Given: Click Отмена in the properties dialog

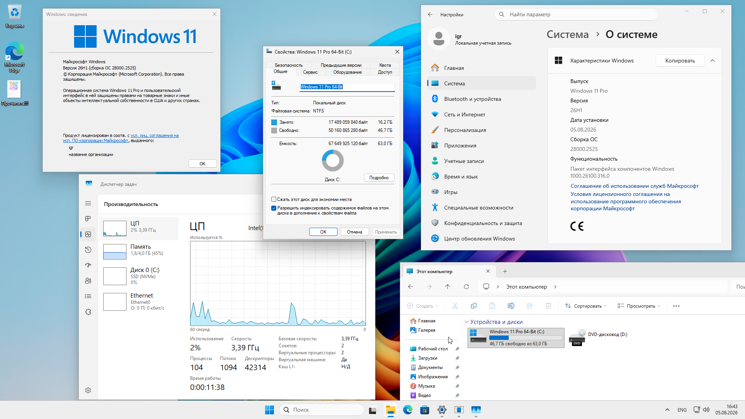Looking at the screenshot, I should [x=355, y=232].
